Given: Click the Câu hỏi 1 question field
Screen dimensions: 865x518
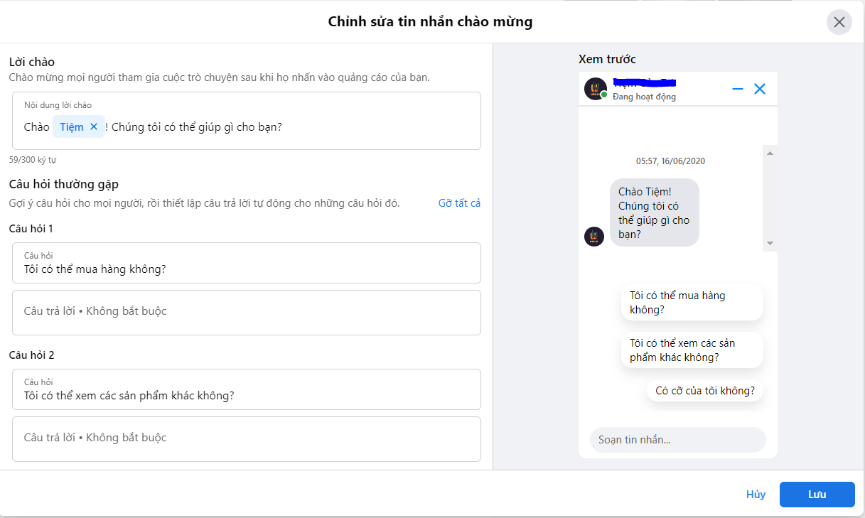Looking at the screenshot, I should point(247,263).
